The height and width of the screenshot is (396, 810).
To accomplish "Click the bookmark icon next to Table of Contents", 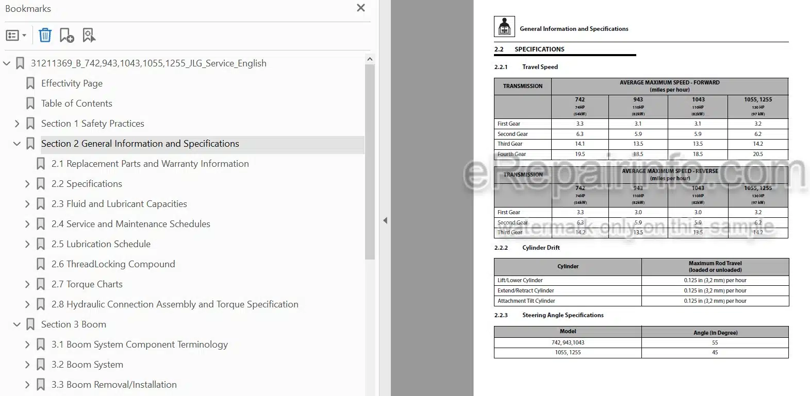I will pyautogui.click(x=30, y=104).
